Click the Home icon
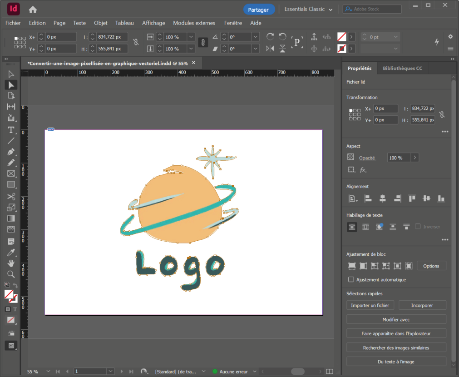The height and width of the screenshot is (377, 459). click(x=33, y=10)
